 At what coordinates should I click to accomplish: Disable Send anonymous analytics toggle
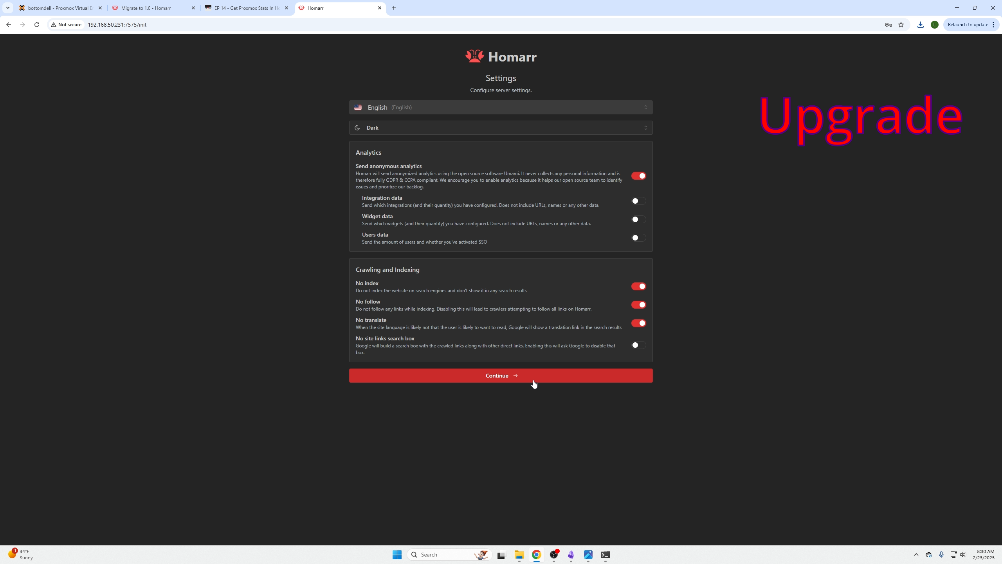click(x=638, y=176)
